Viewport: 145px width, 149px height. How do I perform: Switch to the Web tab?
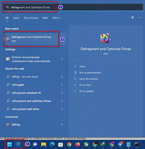pyautogui.click(x=45, y=18)
